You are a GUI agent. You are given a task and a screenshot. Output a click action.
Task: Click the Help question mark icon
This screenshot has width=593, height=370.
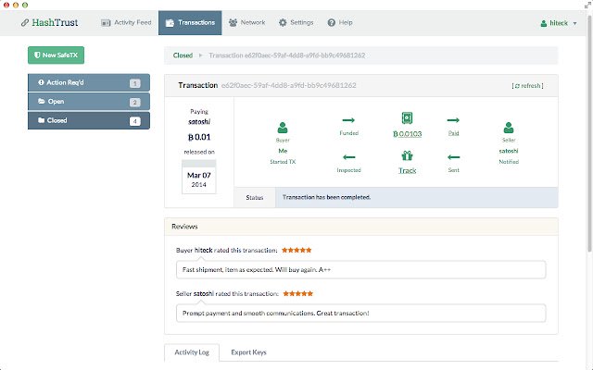tap(332, 22)
